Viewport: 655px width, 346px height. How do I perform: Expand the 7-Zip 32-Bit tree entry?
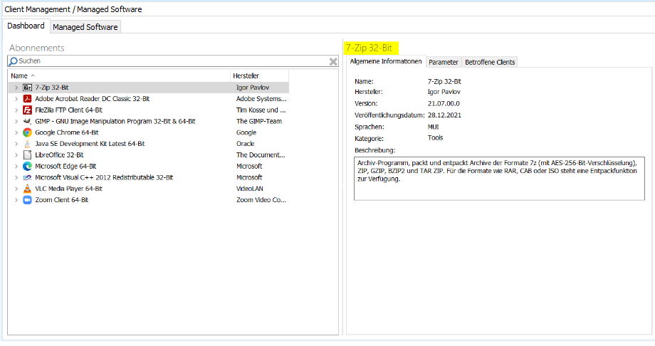(x=16, y=88)
